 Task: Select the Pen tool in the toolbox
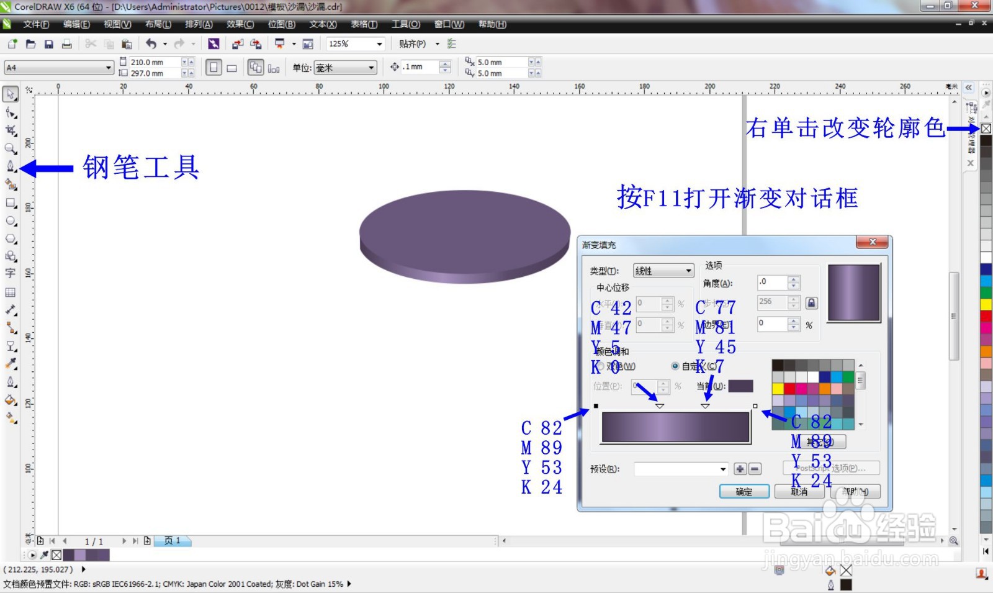[x=10, y=167]
